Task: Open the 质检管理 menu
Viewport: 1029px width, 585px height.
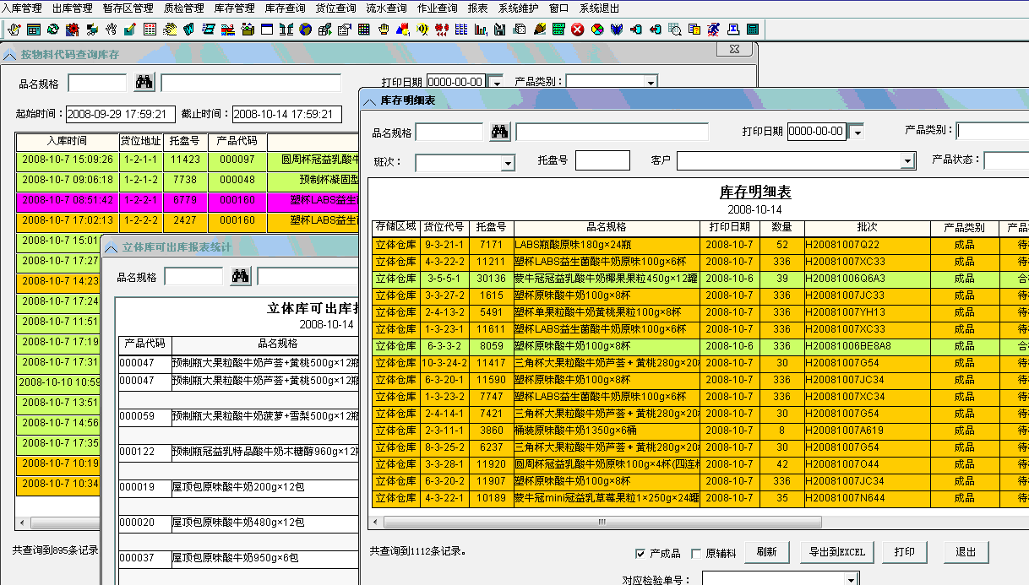Action: tap(183, 8)
